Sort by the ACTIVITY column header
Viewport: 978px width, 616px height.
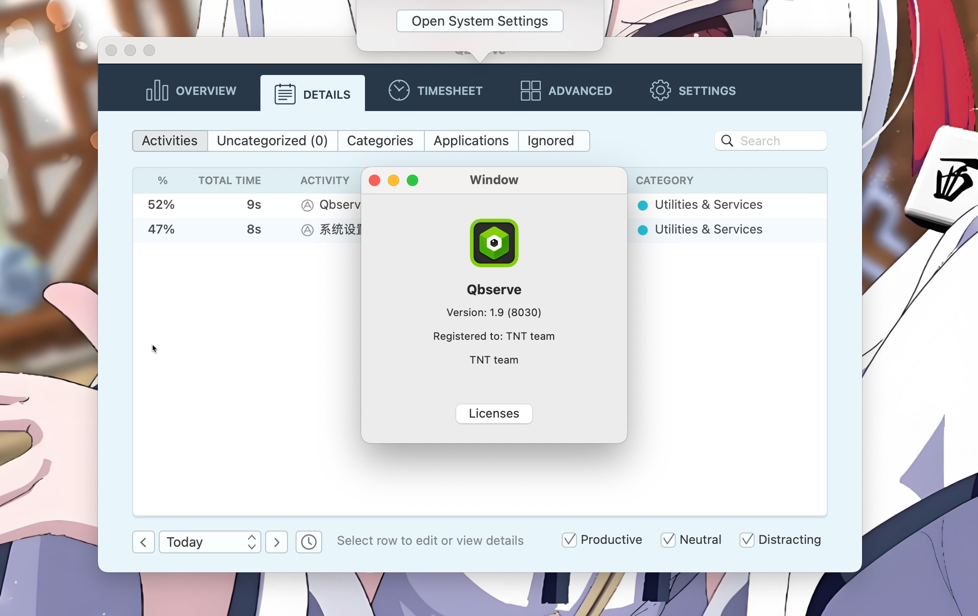click(325, 180)
